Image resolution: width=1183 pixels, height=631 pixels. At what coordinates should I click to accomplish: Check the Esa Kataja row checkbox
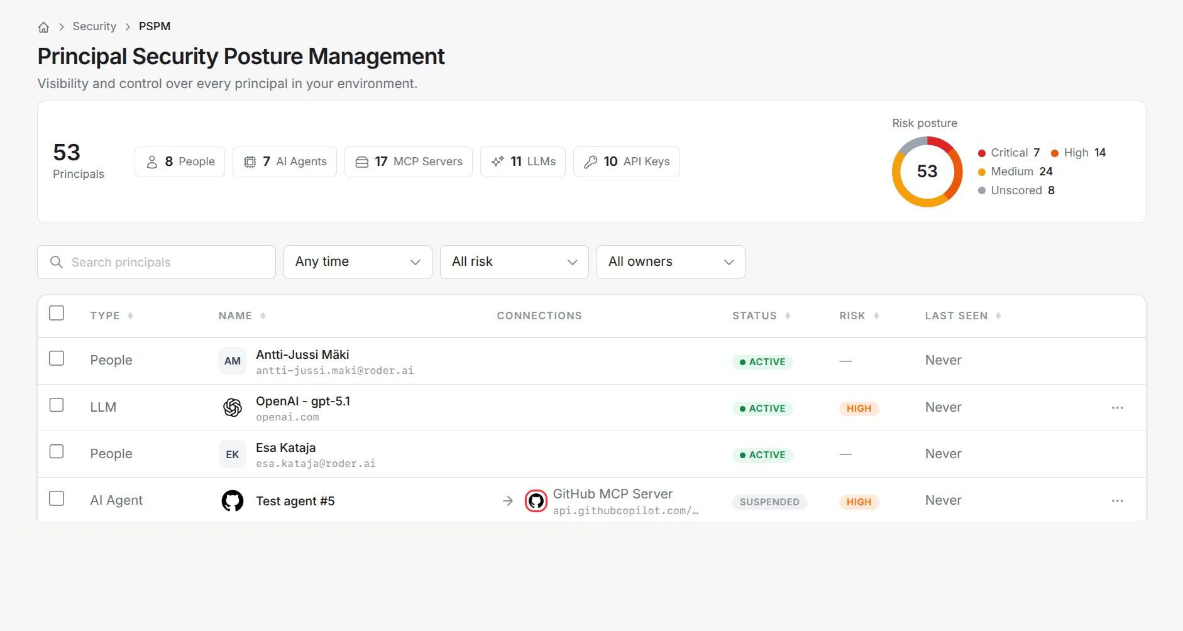pyautogui.click(x=57, y=452)
